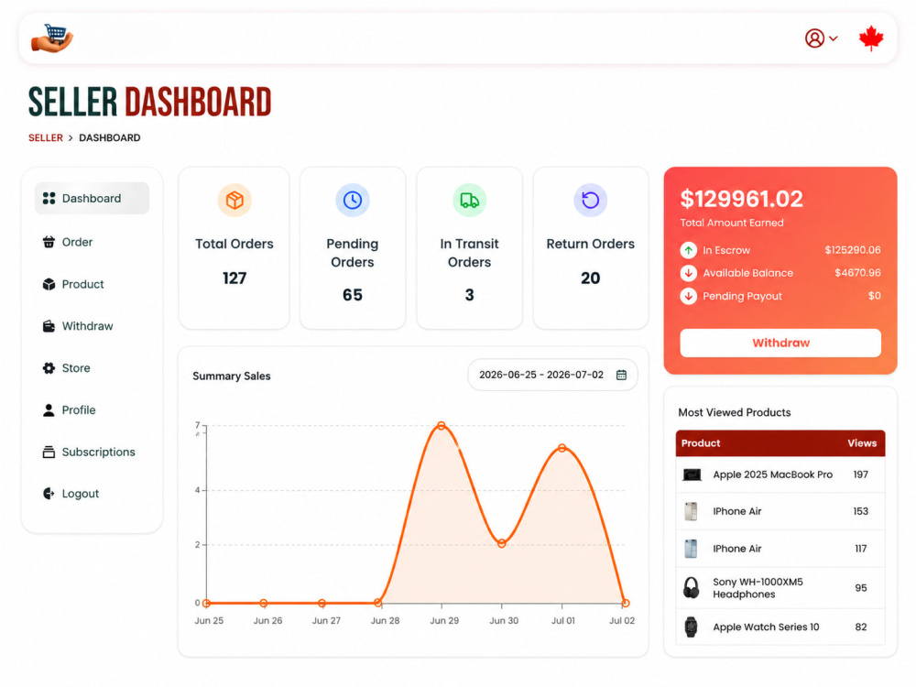Click the Logout arrow icon
This screenshot has height=687, width=916.
coord(49,494)
